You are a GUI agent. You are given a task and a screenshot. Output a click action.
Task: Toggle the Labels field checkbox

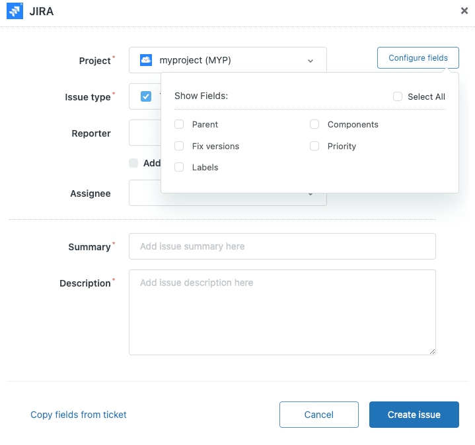click(179, 168)
